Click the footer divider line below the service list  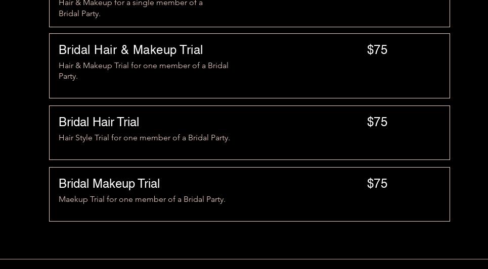(244, 259)
